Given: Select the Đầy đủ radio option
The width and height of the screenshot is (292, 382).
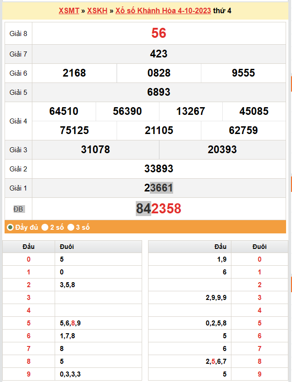Looking at the screenshot, I should pos(10,227).
